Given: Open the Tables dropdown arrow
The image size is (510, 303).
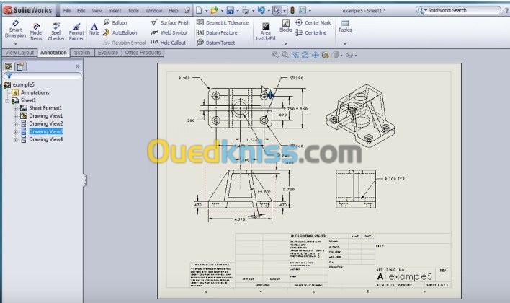Looking at the screenshot, I should [x=345, y=44].
